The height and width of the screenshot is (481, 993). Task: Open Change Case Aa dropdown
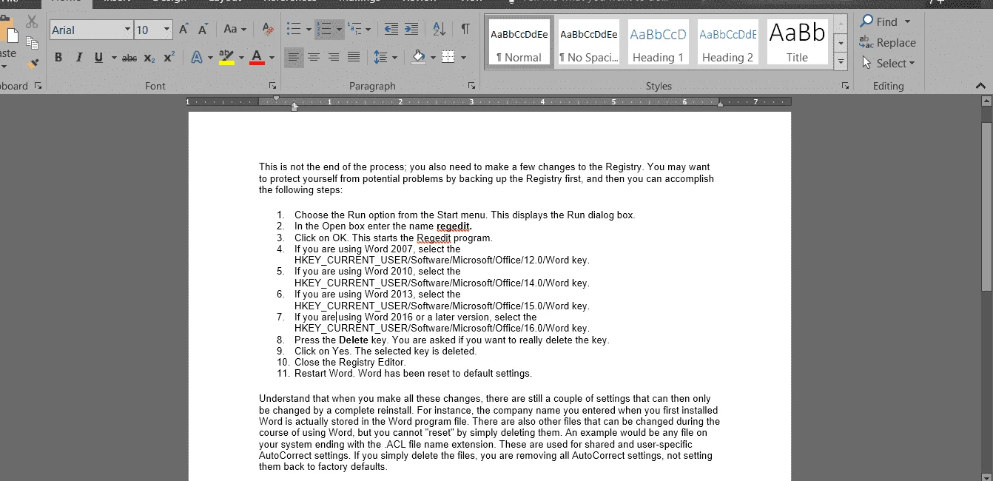tap(235, 30)
